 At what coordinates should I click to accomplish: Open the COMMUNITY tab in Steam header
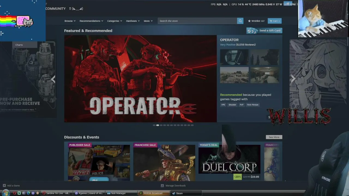point(55,9)
